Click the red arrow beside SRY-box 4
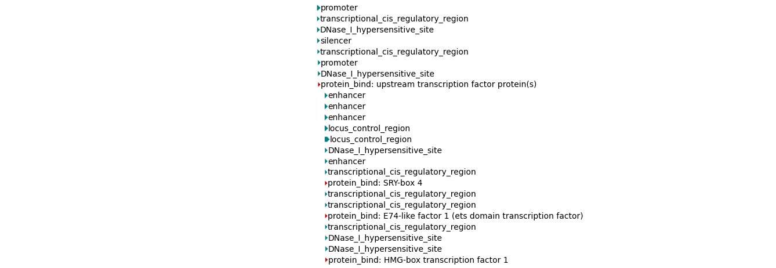The image size is (776, 268). point(326,183)
